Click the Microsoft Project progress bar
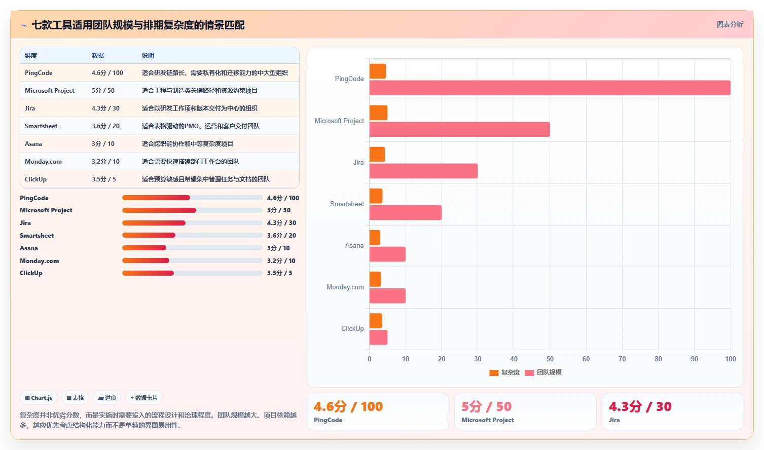Image resolution: width=764 pixels, height=450 pixels. coord(192,210)
